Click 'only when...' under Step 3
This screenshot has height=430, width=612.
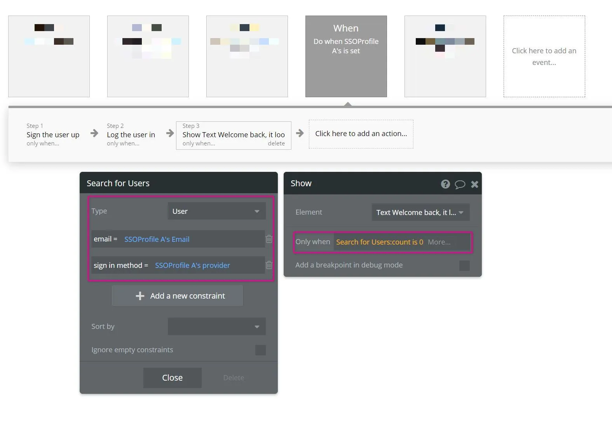[199, 143]
